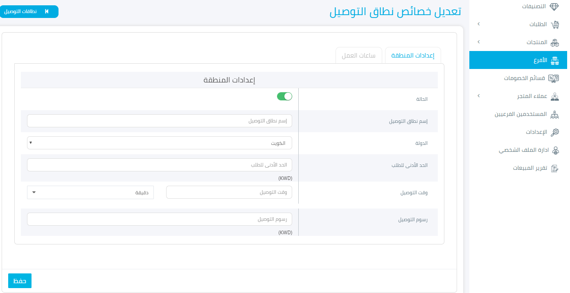The image size is (570, 293).
Task: Open the الدولة country dropdown
Action: pos(160,143)
